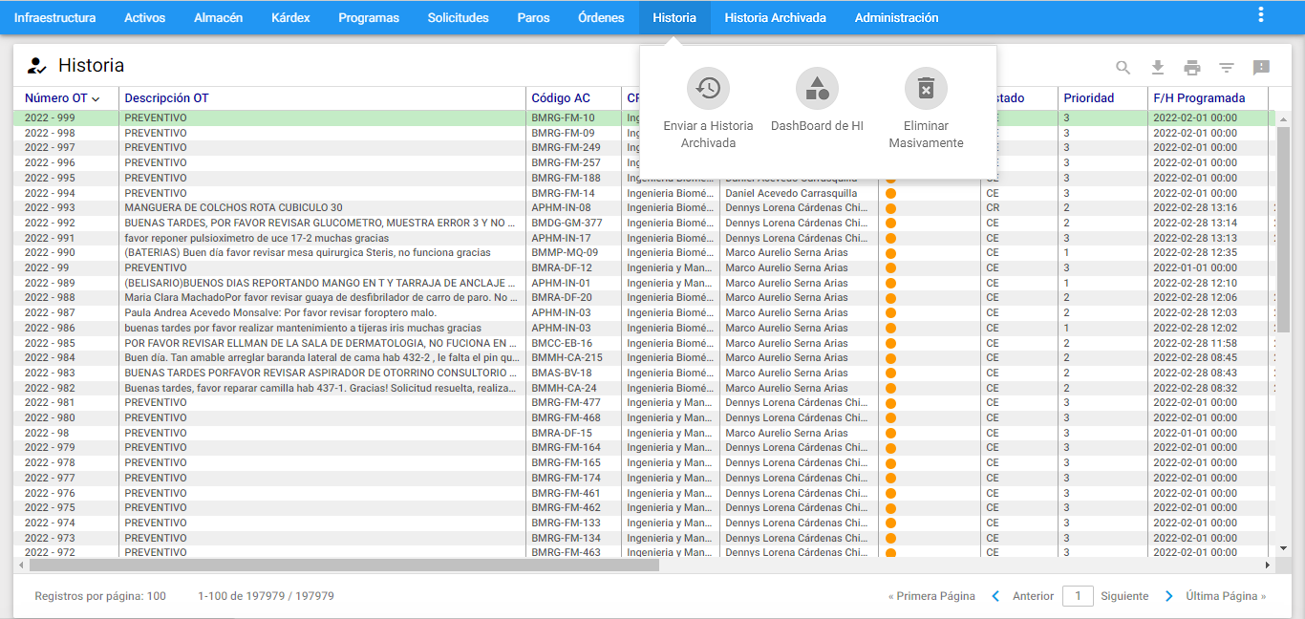Click CR status in row 2022 - 993
This screenshot has width=1305, height=619.
[993, 208]
